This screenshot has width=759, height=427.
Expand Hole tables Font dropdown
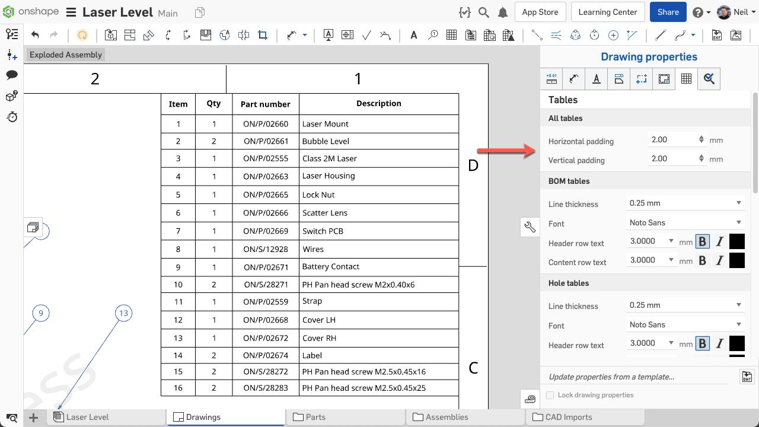685,325
